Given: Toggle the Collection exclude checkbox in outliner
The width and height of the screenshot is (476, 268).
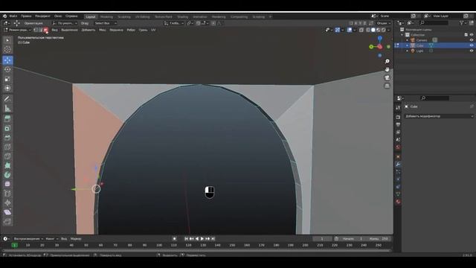Looking at the screenshot, I should point(466,35).
